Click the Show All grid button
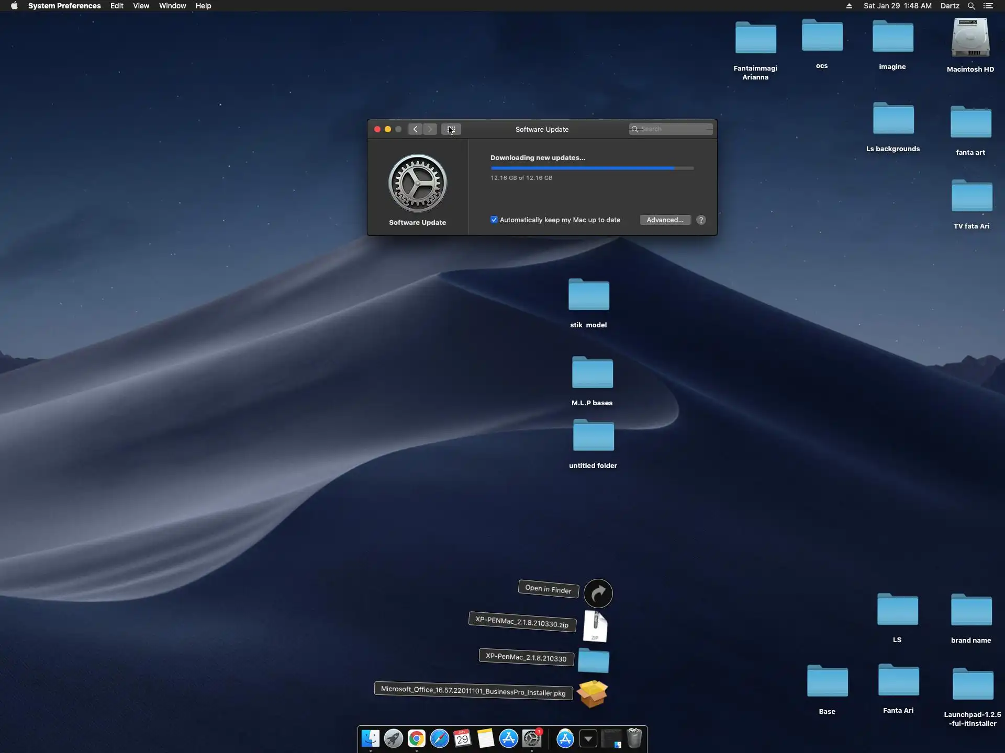1005x753 pixels. tap(451, 129)
